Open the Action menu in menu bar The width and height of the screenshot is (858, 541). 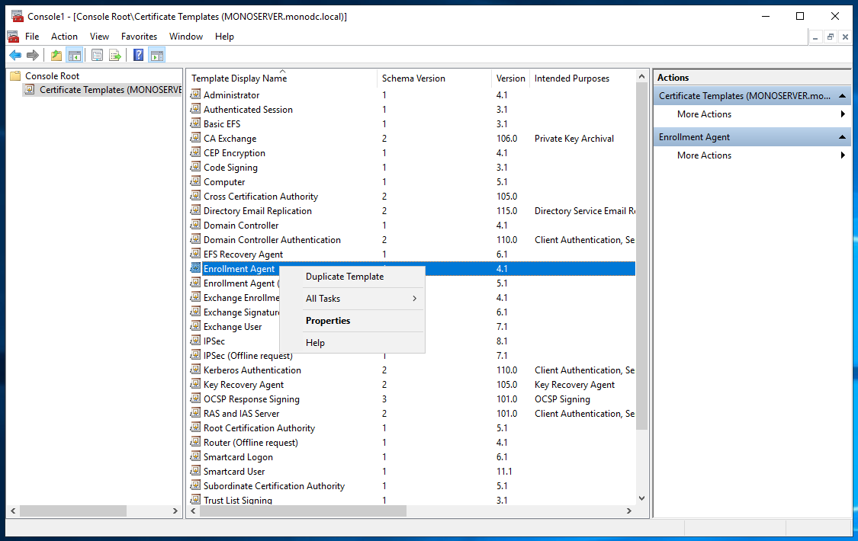64,37
